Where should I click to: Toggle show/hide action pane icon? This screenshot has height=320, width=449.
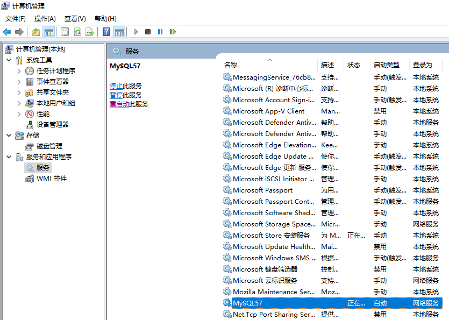[119, 32]
